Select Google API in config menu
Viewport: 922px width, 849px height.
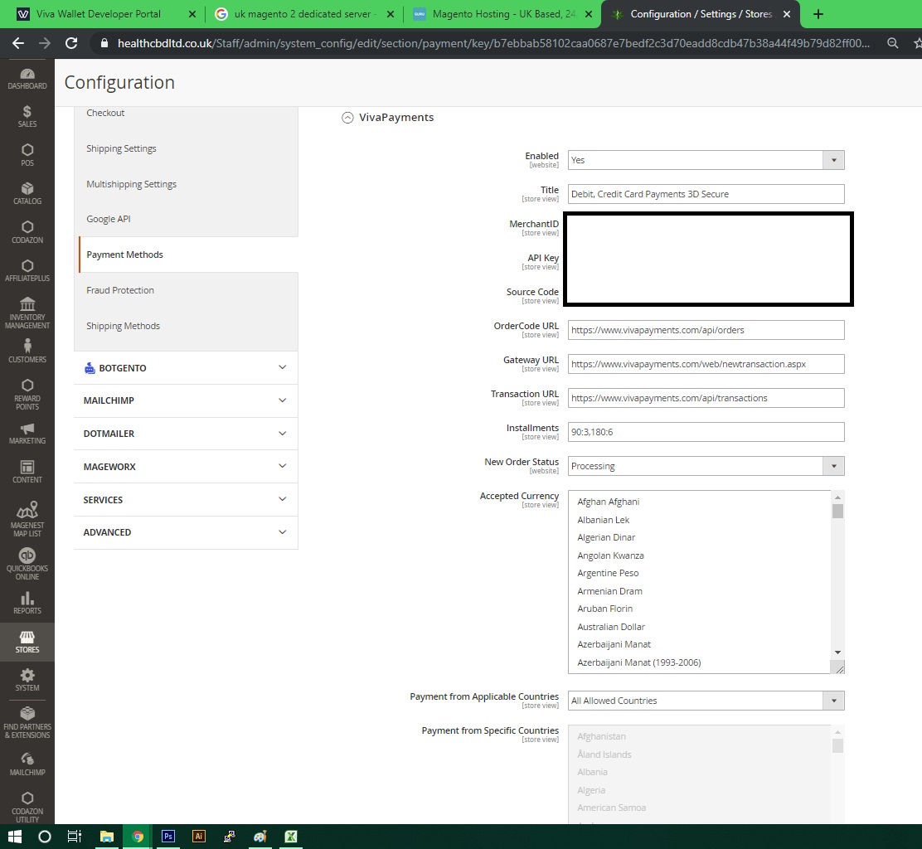108,219
